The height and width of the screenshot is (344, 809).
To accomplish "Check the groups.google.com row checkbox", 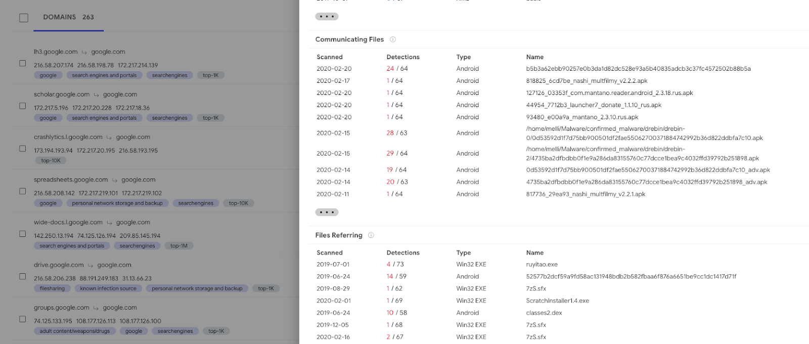I will (22, 319).
